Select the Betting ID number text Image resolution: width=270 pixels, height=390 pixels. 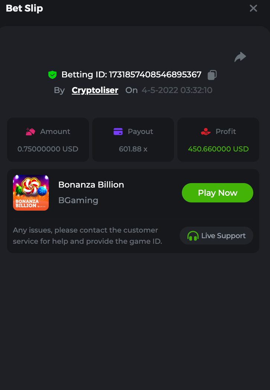tap(155, 75)
